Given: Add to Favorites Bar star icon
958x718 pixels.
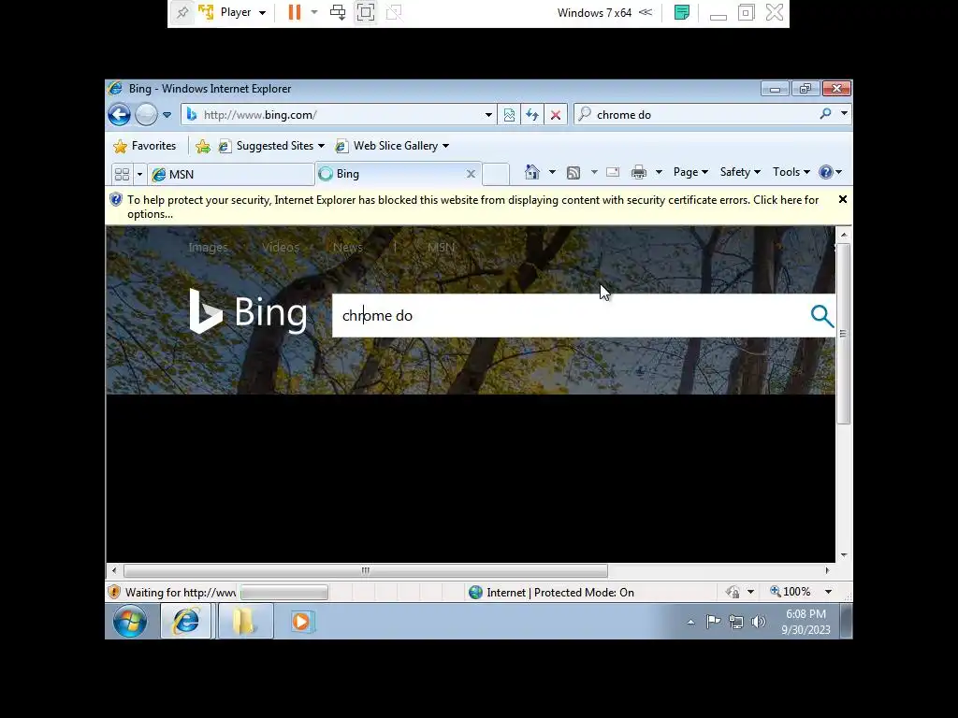Looking at the screenshot, I should point(203,146).
